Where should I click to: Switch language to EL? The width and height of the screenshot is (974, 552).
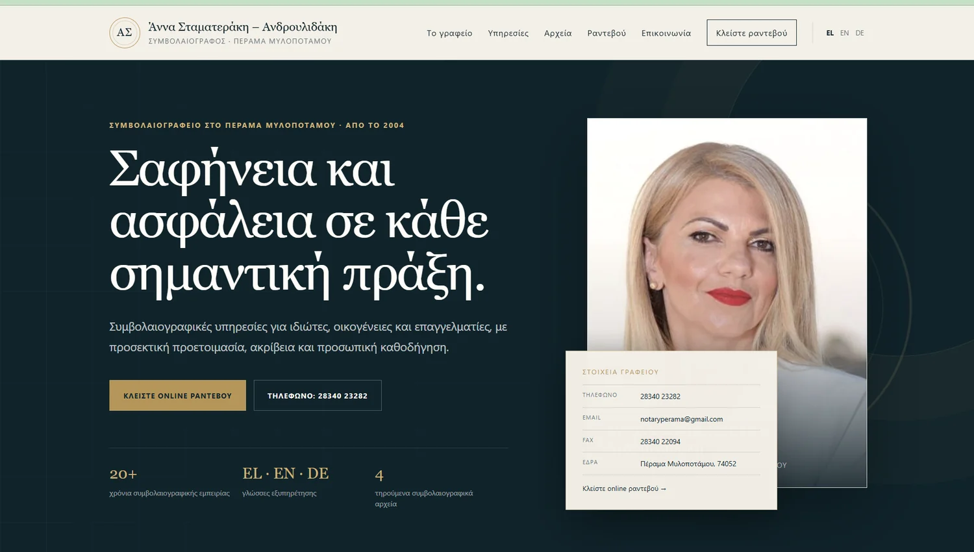click(x=830, y=33)
